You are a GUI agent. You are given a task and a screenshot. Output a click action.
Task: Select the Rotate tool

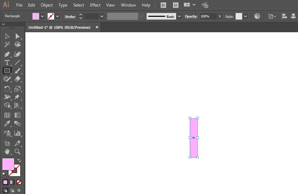point(7,89)
